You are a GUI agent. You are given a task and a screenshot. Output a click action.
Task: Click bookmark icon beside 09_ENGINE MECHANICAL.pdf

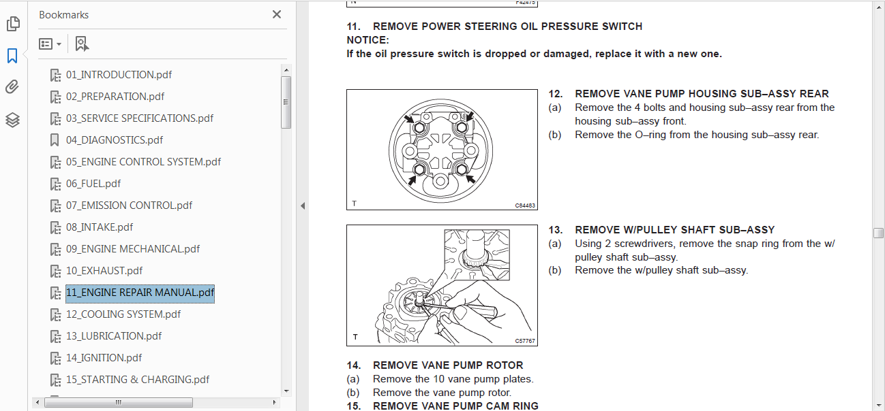click(56, 249)
